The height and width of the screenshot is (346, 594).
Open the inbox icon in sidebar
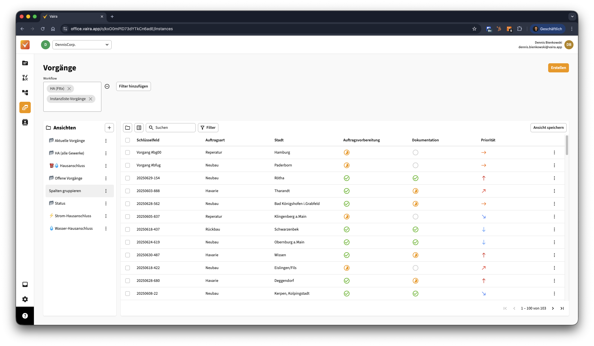click(x=25, y=284)
